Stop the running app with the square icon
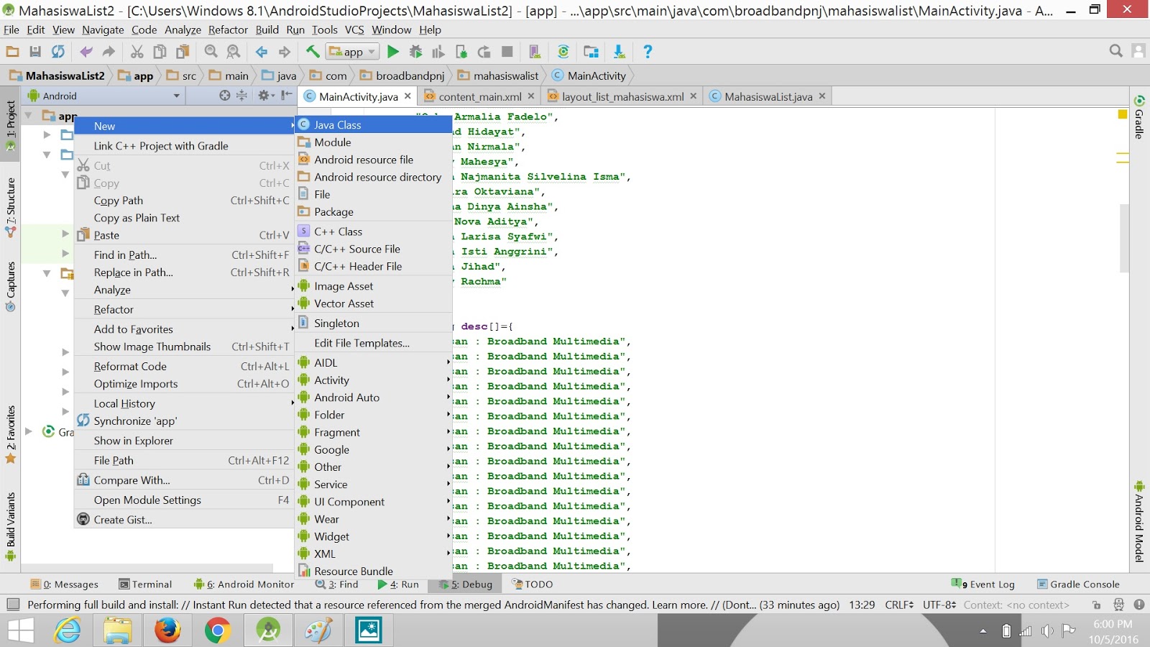1150x647 pixels. (507, 51)
